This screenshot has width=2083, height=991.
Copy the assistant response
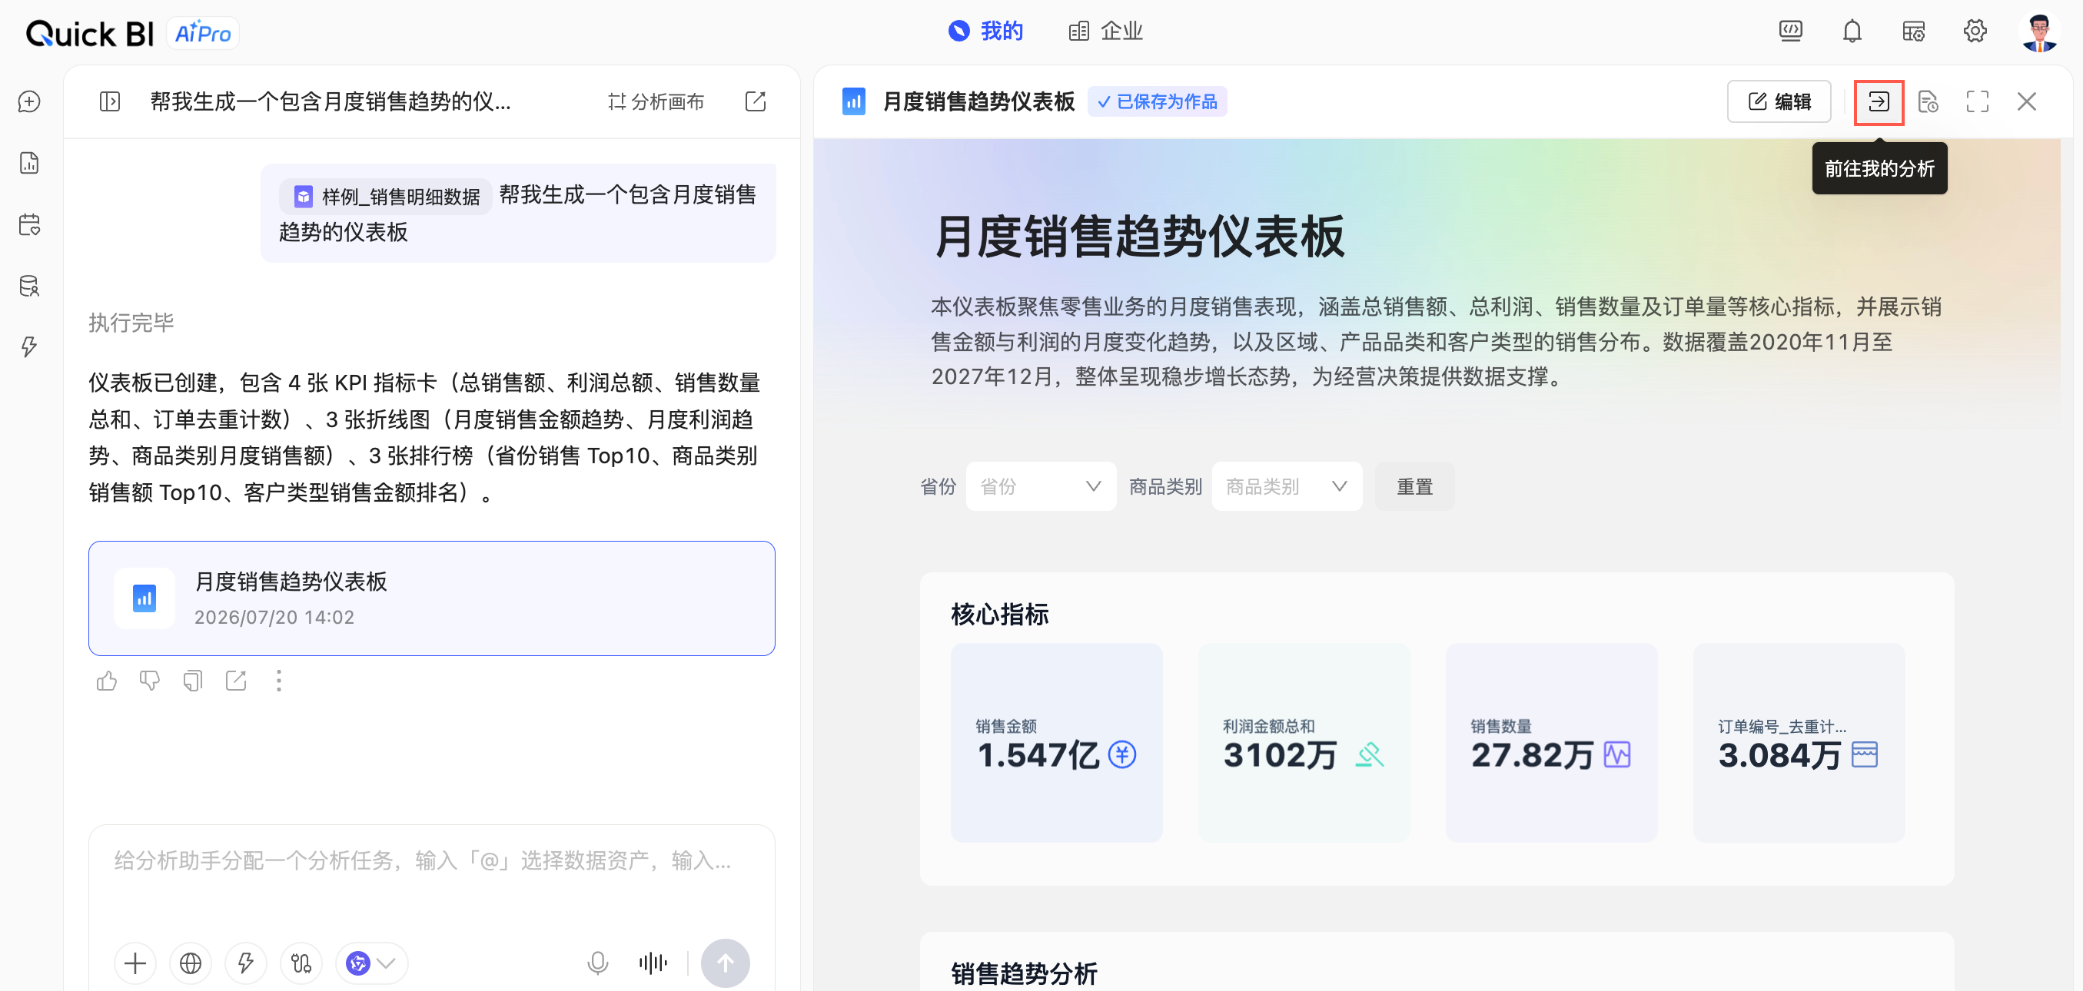[192, 681]
